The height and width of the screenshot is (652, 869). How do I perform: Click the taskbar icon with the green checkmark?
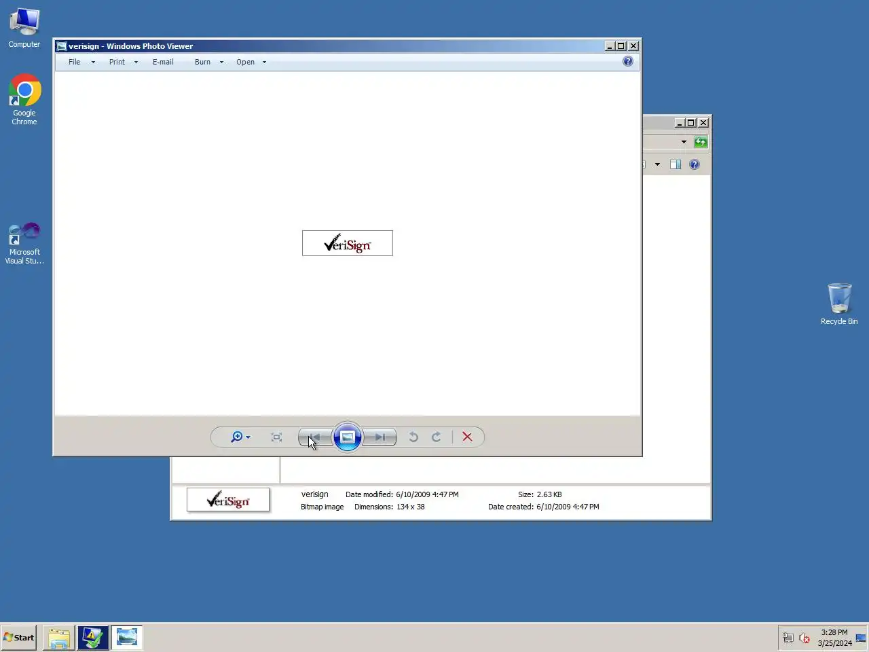click(92, 638)
